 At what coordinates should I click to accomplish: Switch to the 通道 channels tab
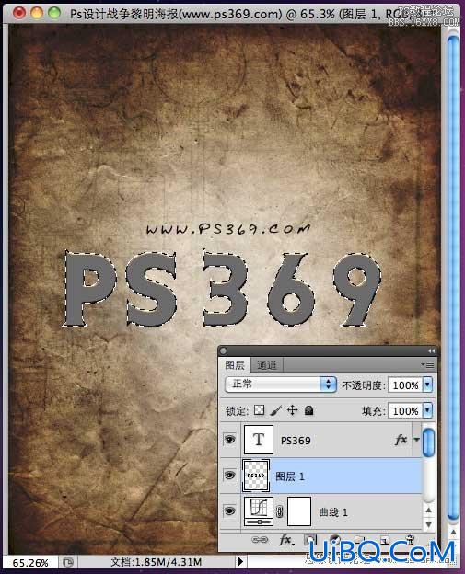coord(267,365)
